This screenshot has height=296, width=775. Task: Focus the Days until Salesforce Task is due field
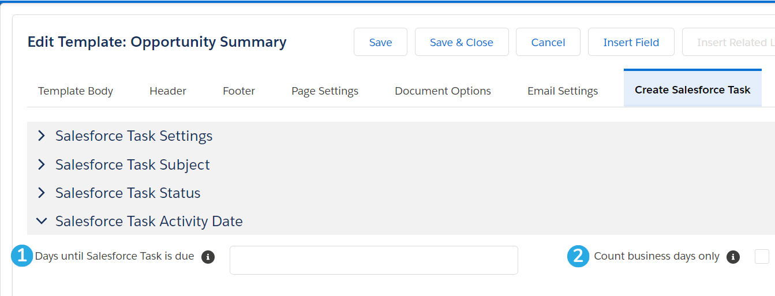[374, 260]
